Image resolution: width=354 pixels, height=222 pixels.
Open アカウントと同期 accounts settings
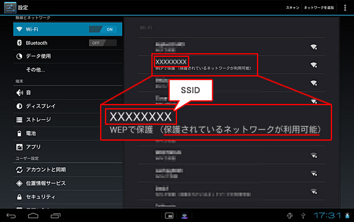tap(68, 170)
